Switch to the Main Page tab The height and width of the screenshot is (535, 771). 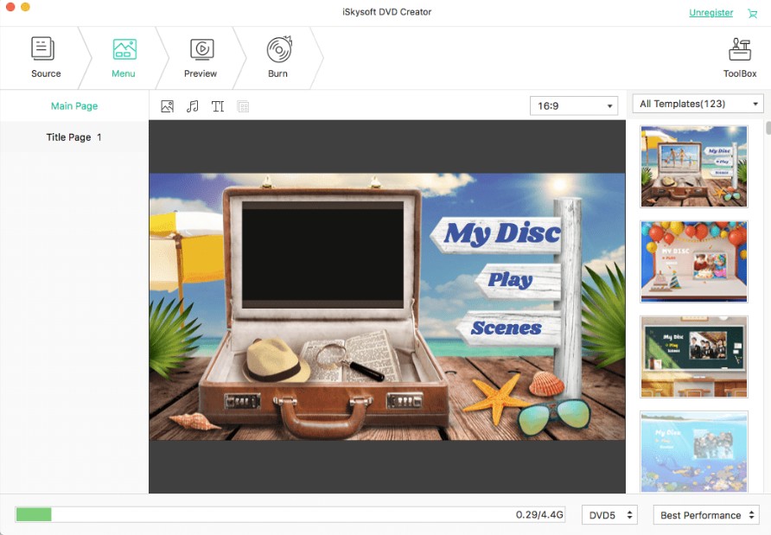74,105
